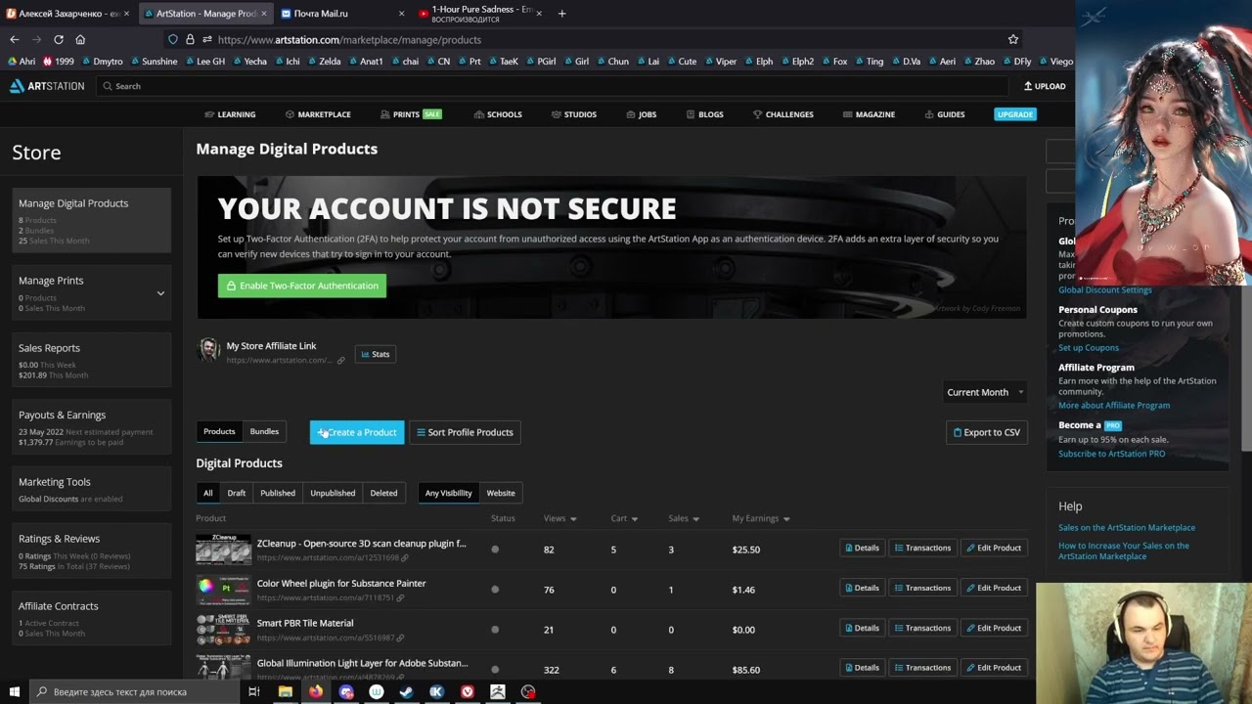Screen dimensions: 1252x704
Task: Open the Current Month dropdown
Action: pyautogui.click(x=985, y=392)
